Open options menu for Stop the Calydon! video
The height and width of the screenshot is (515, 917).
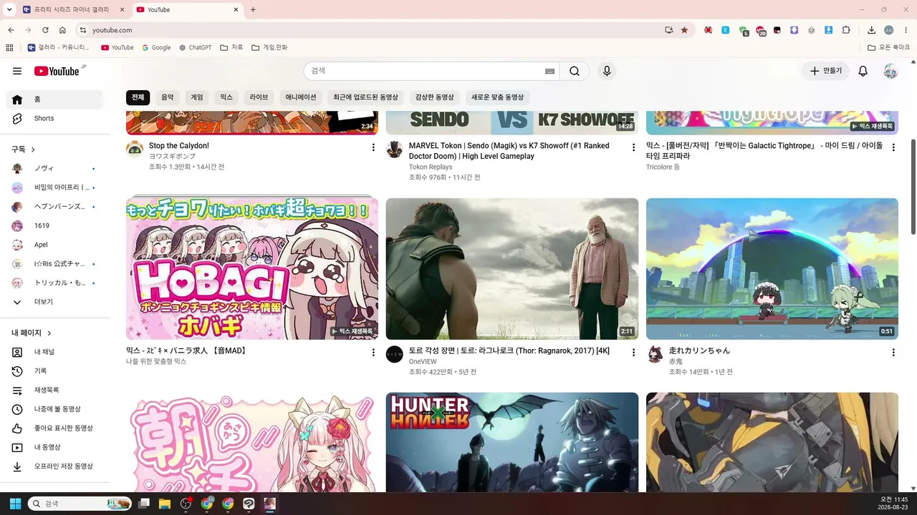click(373, 147)
